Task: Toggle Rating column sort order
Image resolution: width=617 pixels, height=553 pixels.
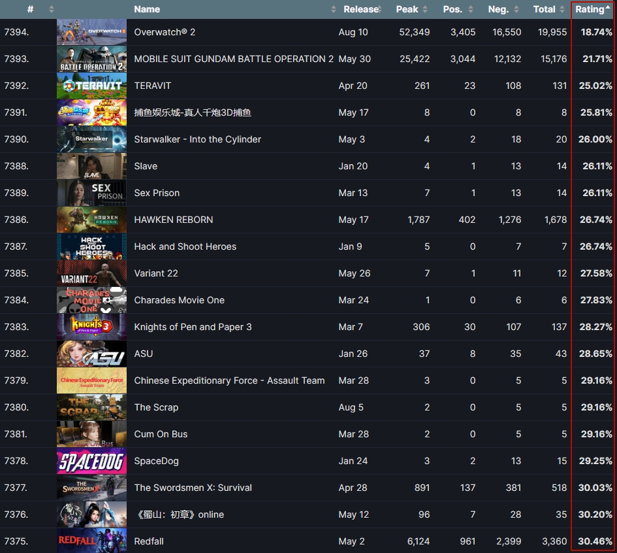Action: [593, 9]
